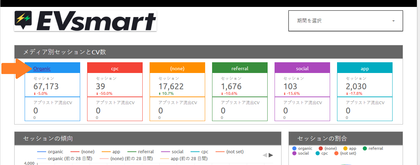Open the 期間を選択 date range dropdown
This screenshot has width=420, height=165.
pos(346,21)
